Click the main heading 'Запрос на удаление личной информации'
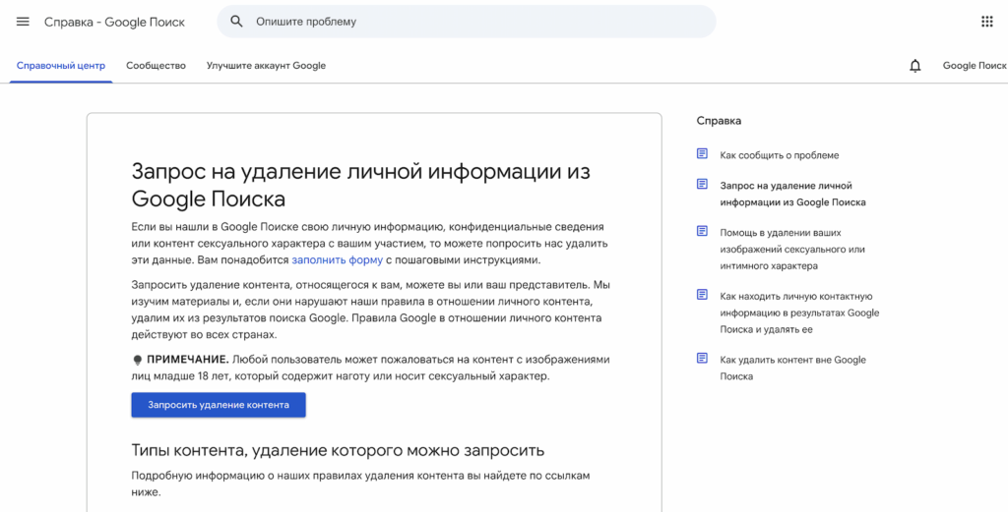Image resolution: width=1008 pixels, height=512 pixels. point(360,186)
